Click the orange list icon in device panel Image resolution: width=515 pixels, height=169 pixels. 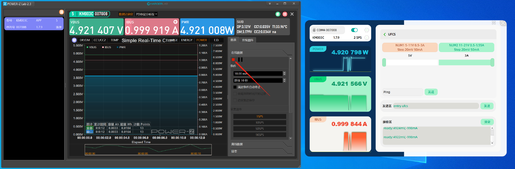pyautogui.click(x=61, y=12)
